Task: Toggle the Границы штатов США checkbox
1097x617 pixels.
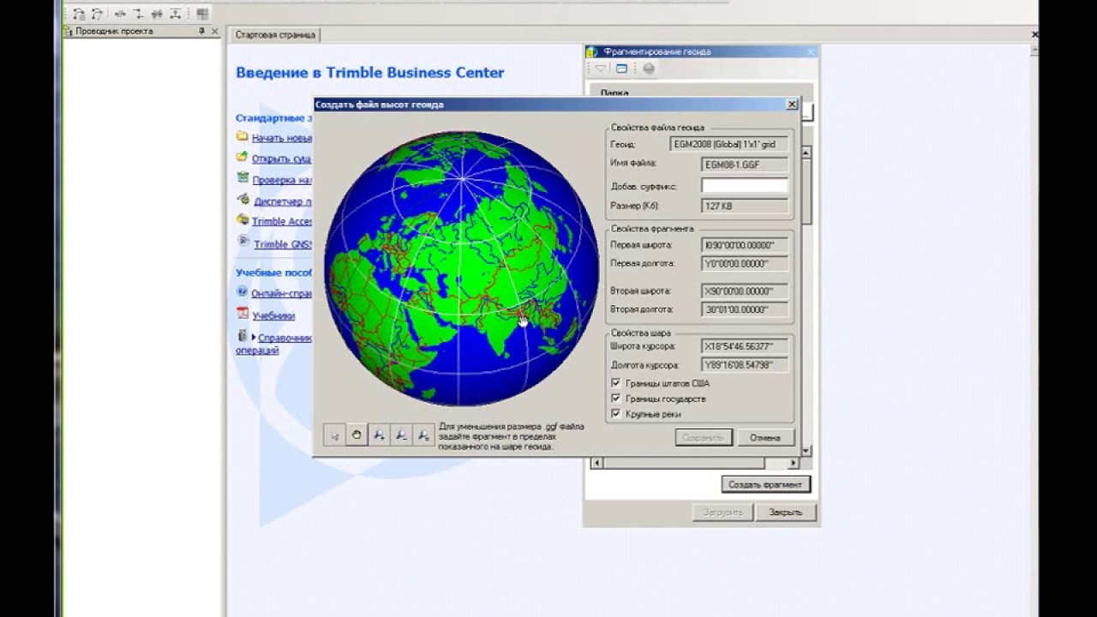Action: point(615,383)
